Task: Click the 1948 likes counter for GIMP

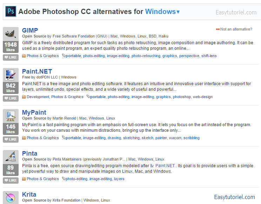Action: tap(11, 47)
